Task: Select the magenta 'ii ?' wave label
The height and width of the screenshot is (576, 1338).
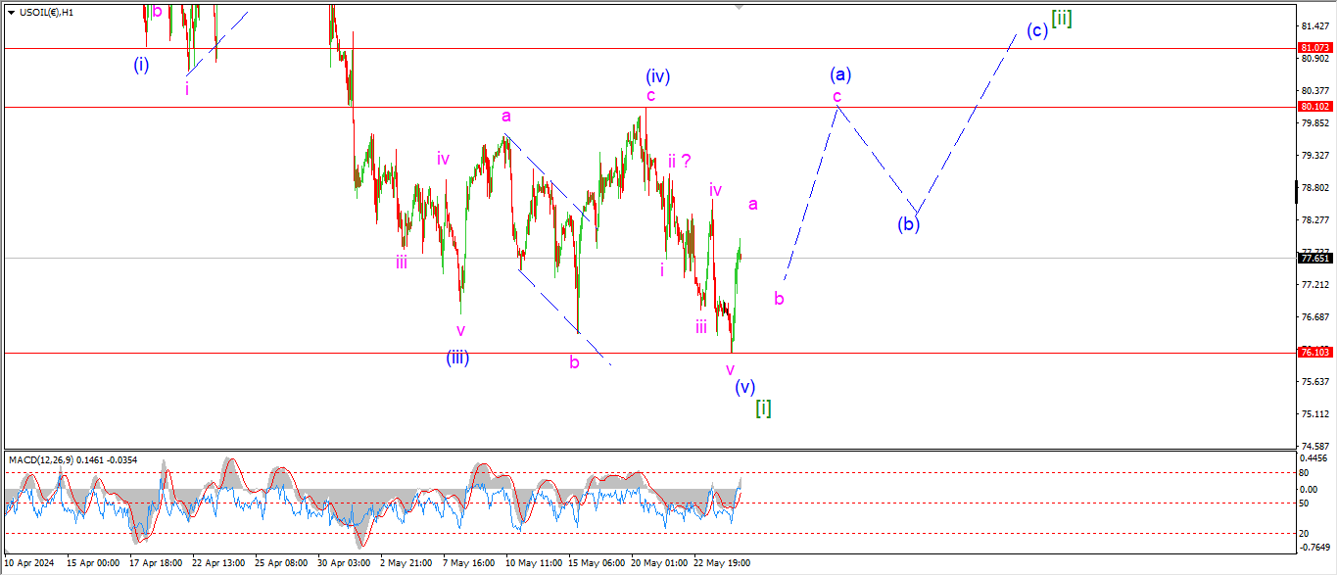Action: [680, 161]
